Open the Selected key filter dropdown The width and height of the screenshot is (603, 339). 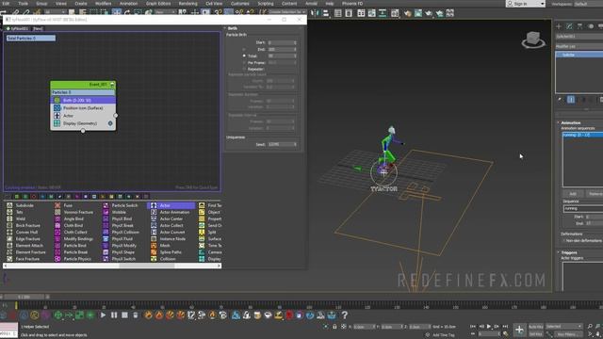564,327
